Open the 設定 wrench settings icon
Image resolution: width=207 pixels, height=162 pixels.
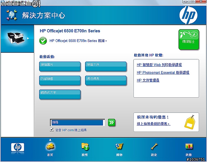tap(154, 146)
